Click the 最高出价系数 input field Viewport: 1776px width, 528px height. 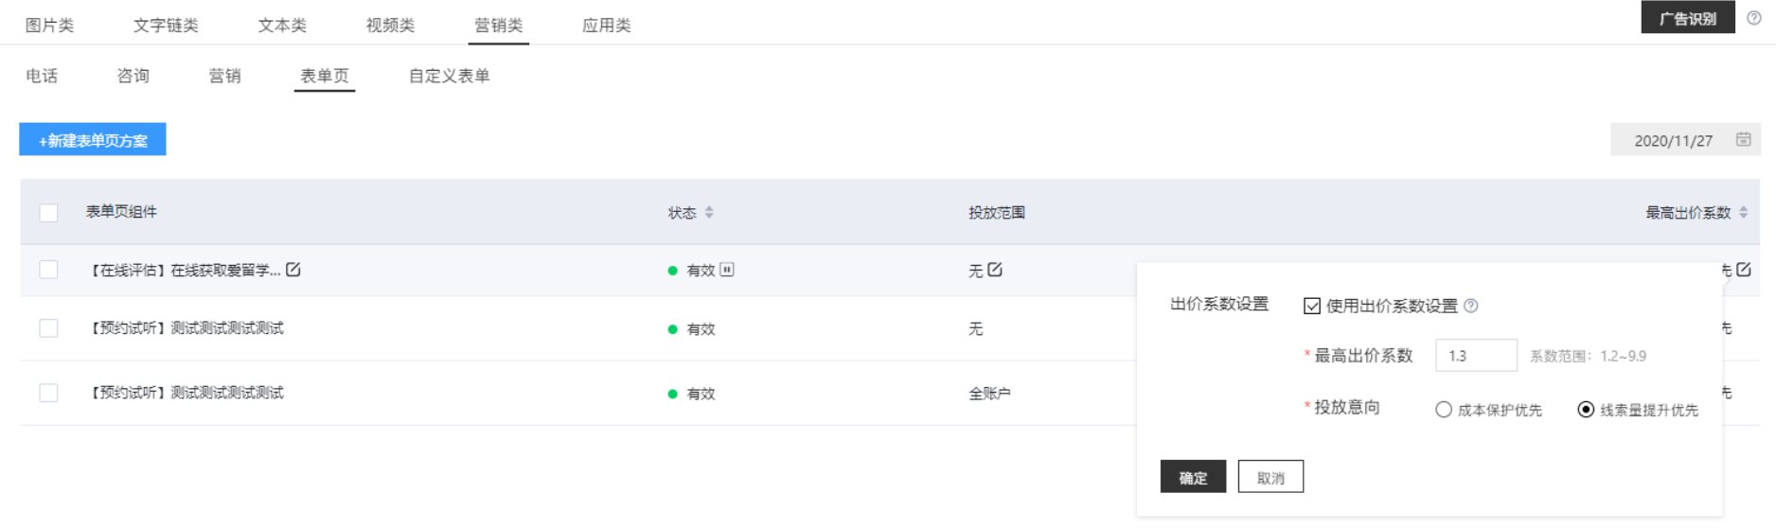click(1476, 356)
